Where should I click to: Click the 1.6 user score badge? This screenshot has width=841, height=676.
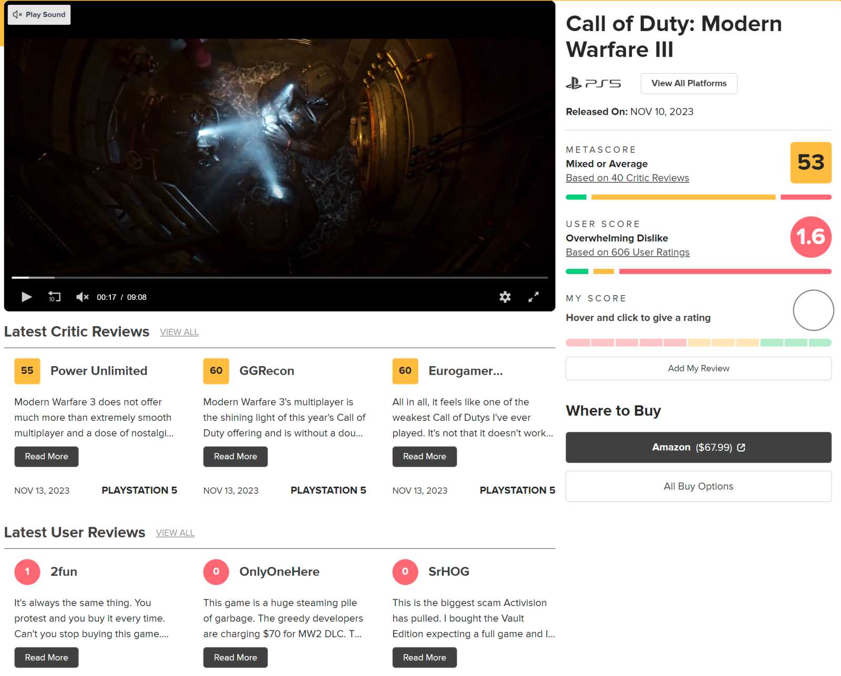[x=811, y=237]
